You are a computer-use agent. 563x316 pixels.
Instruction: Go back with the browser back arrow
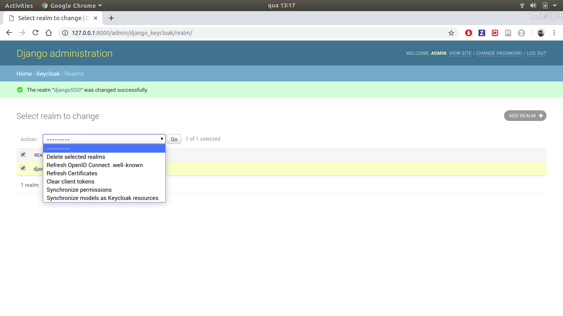coord(9,33)
